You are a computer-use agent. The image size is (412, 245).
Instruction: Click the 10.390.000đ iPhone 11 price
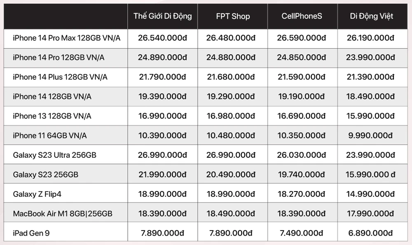(x=162, y=135)
